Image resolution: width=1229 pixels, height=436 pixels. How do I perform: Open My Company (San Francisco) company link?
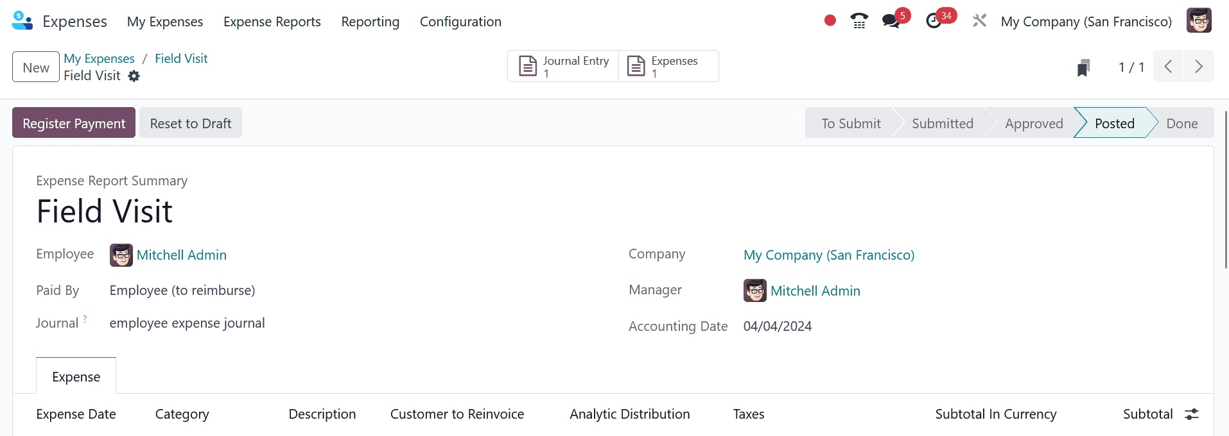[x=829, y=255]
